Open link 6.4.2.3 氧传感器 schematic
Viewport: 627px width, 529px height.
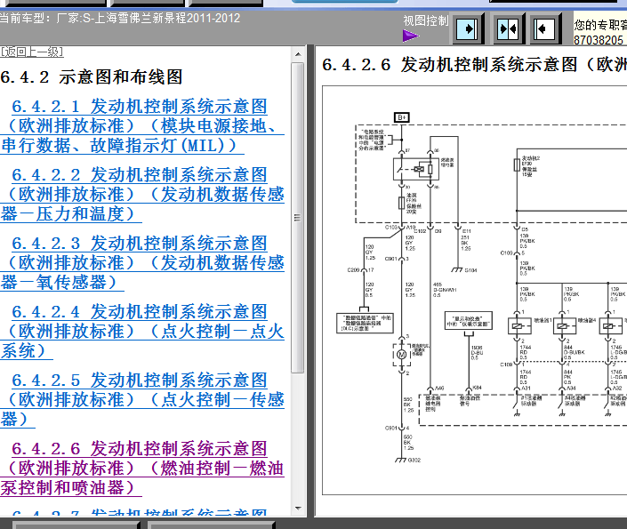point(142,262)
